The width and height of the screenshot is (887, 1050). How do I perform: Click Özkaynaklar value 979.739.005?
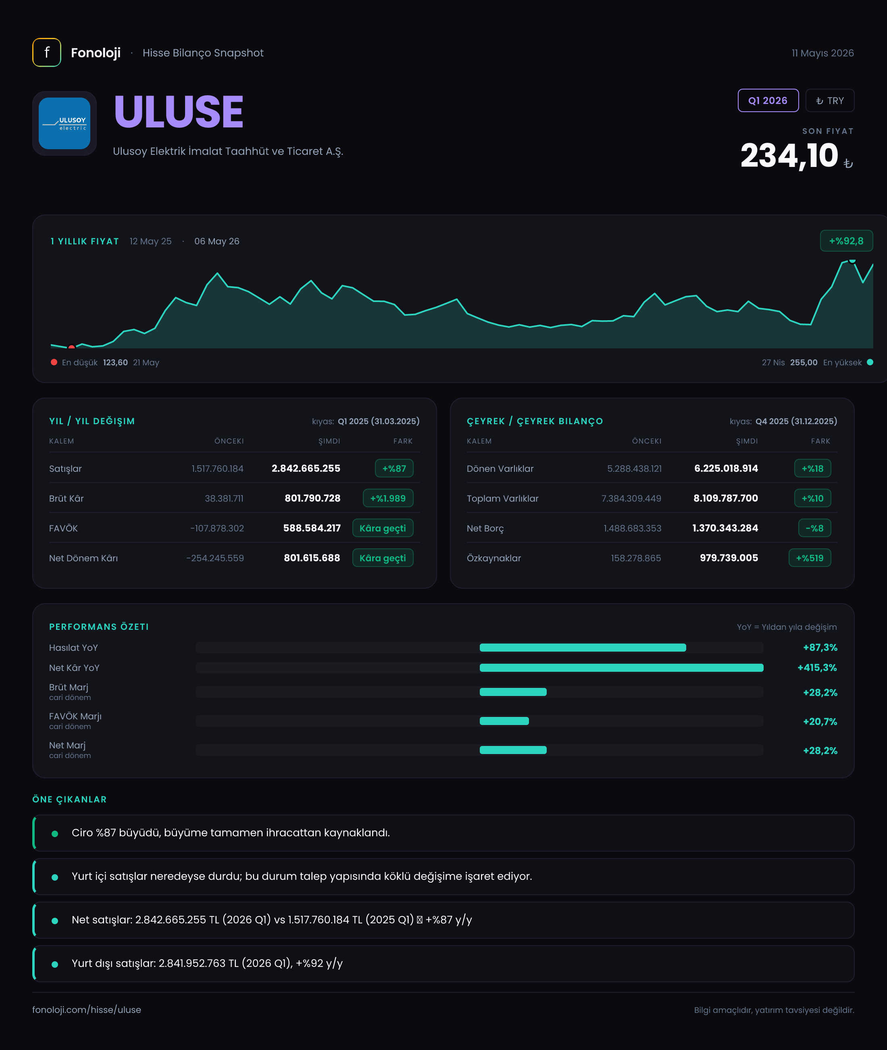729,558
